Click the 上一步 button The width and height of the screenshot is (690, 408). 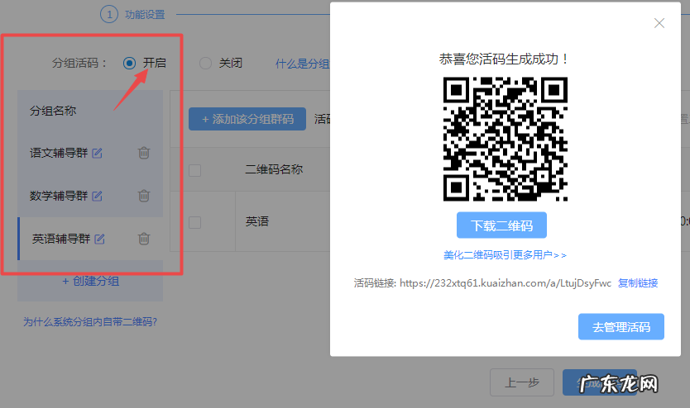pyautogui.click(x=522, y=382)
